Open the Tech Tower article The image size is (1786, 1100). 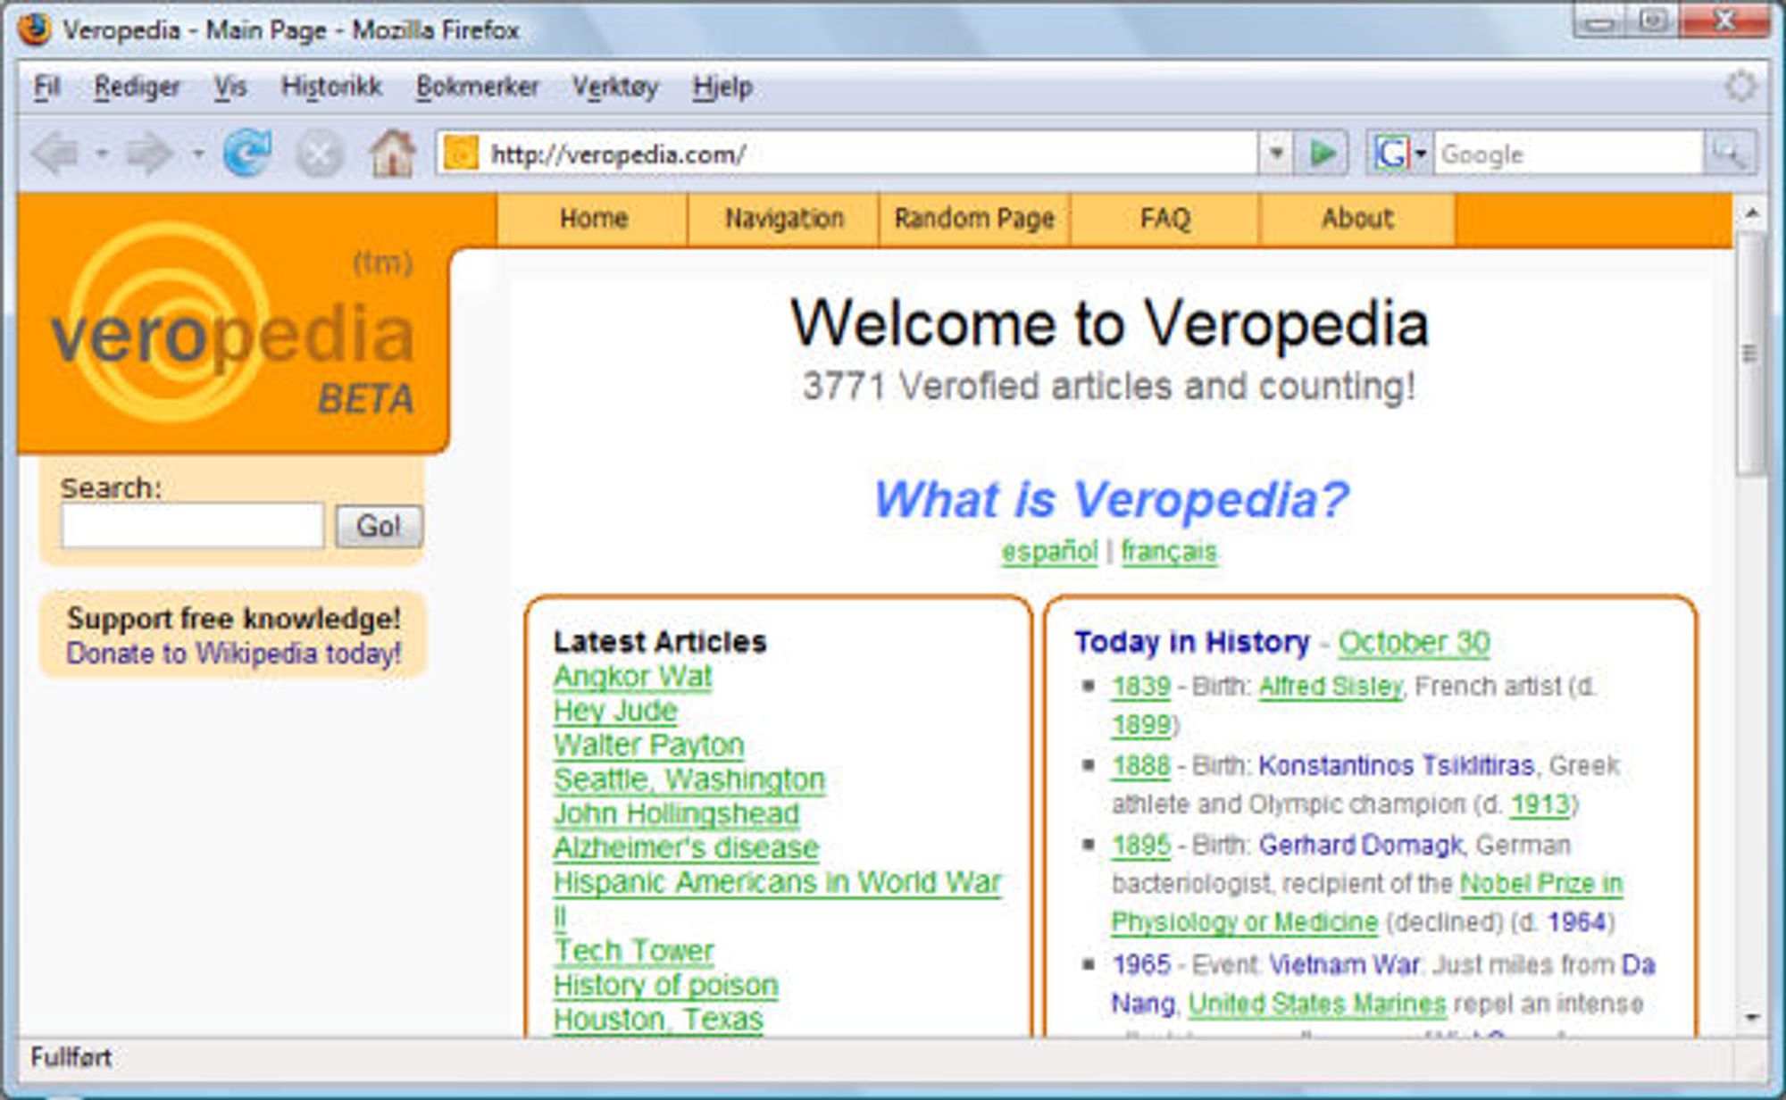633,951
